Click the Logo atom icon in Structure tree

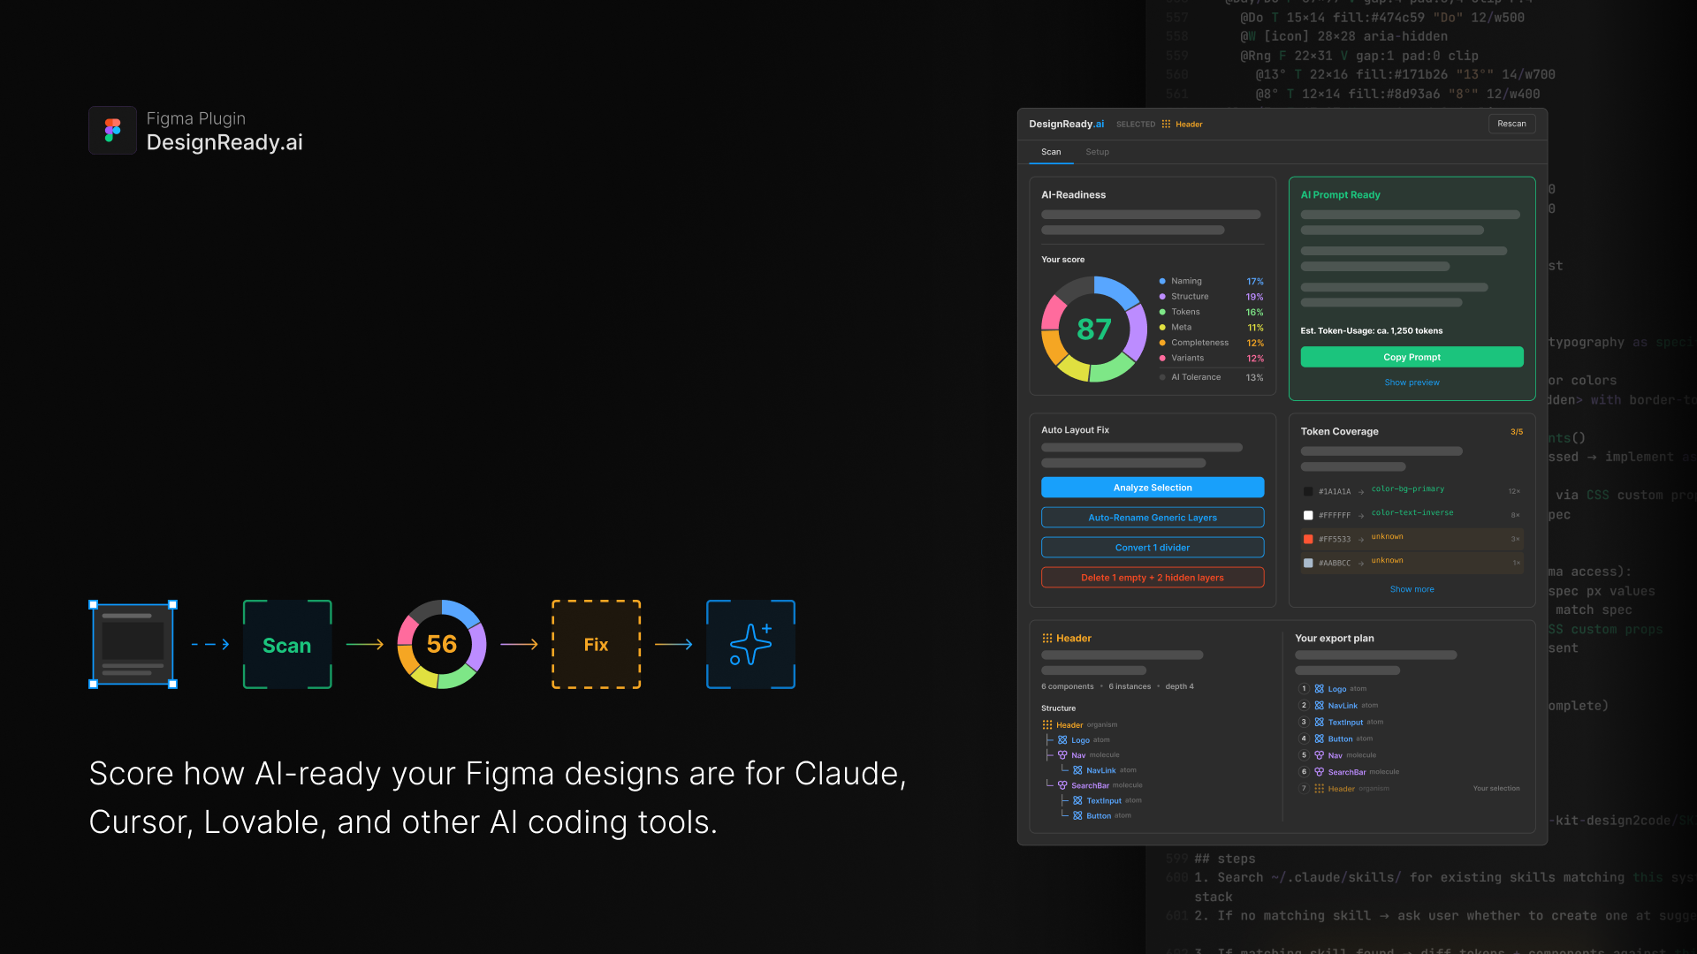[x=1062, y=740]
